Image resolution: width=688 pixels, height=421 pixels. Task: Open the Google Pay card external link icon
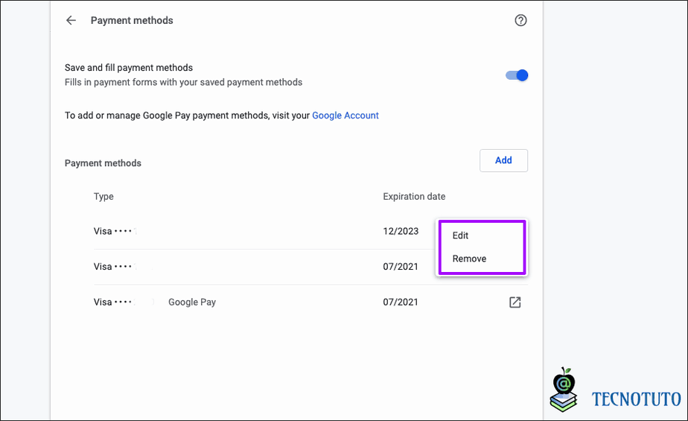click(515, 302)
